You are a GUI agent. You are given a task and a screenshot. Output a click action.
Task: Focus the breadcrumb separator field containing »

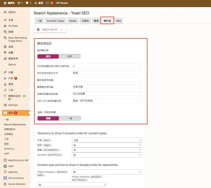[x=107, y=66]
